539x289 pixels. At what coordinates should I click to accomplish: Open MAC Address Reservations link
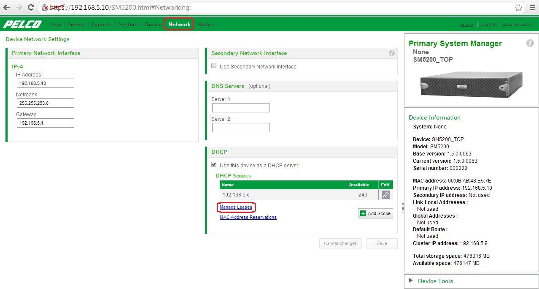(248, 217)
